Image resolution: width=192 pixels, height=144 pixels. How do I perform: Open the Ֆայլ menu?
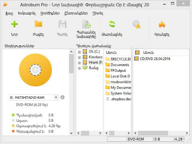point(9,13)
